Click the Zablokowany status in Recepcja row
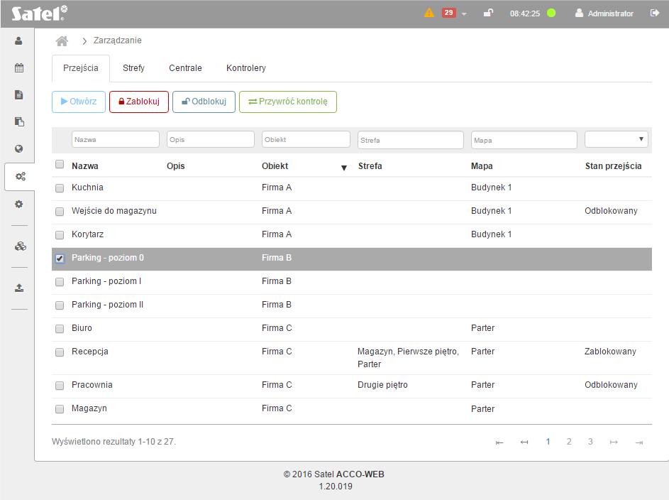669x500 pixels. click(x=610, y=352)
